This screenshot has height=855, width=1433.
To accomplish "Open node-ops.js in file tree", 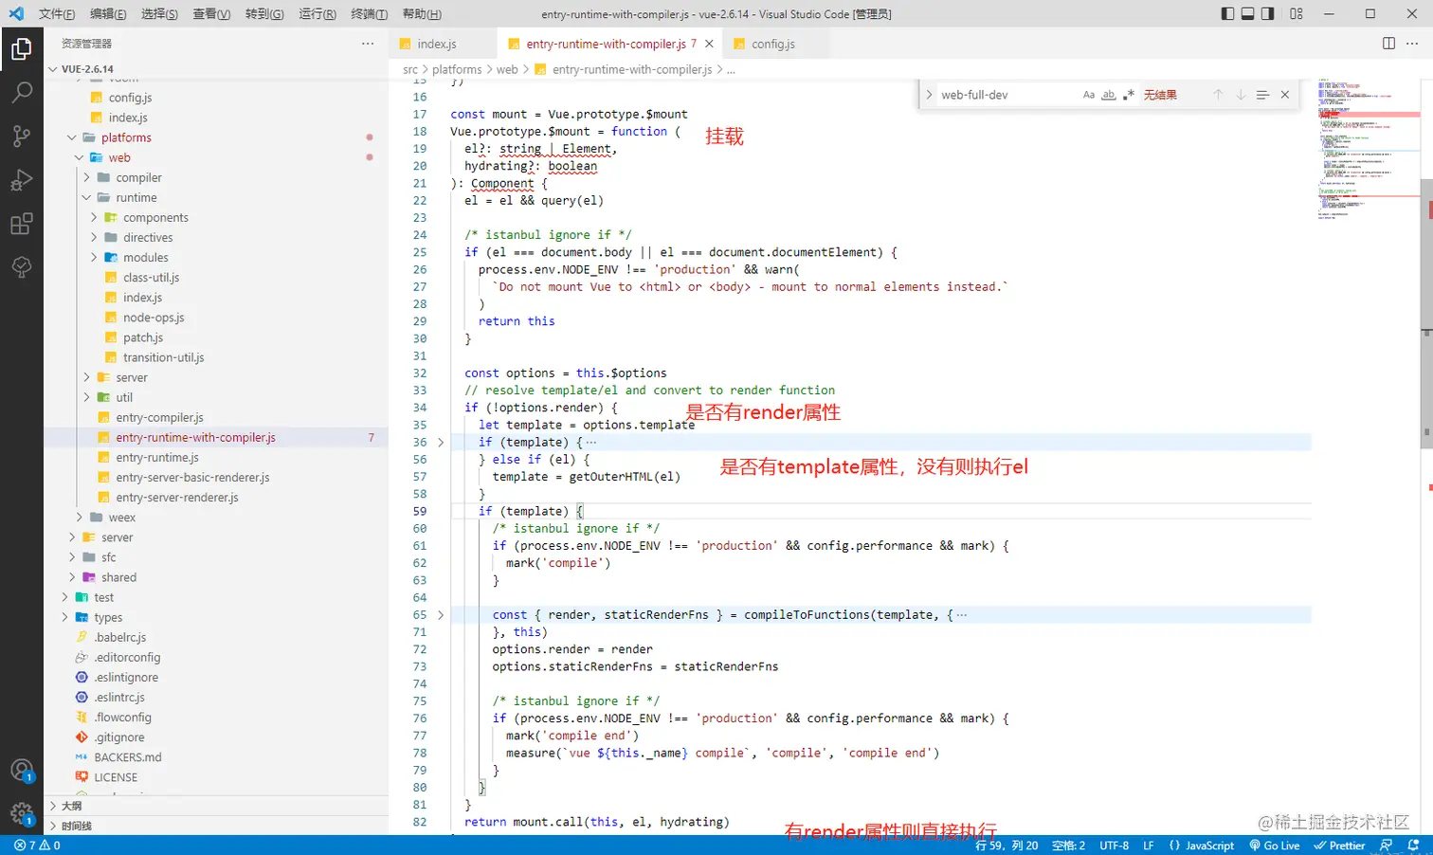I will 154,318.
